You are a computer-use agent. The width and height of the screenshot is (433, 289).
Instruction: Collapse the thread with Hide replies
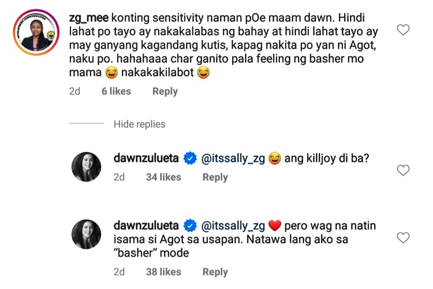pos(139,124)
